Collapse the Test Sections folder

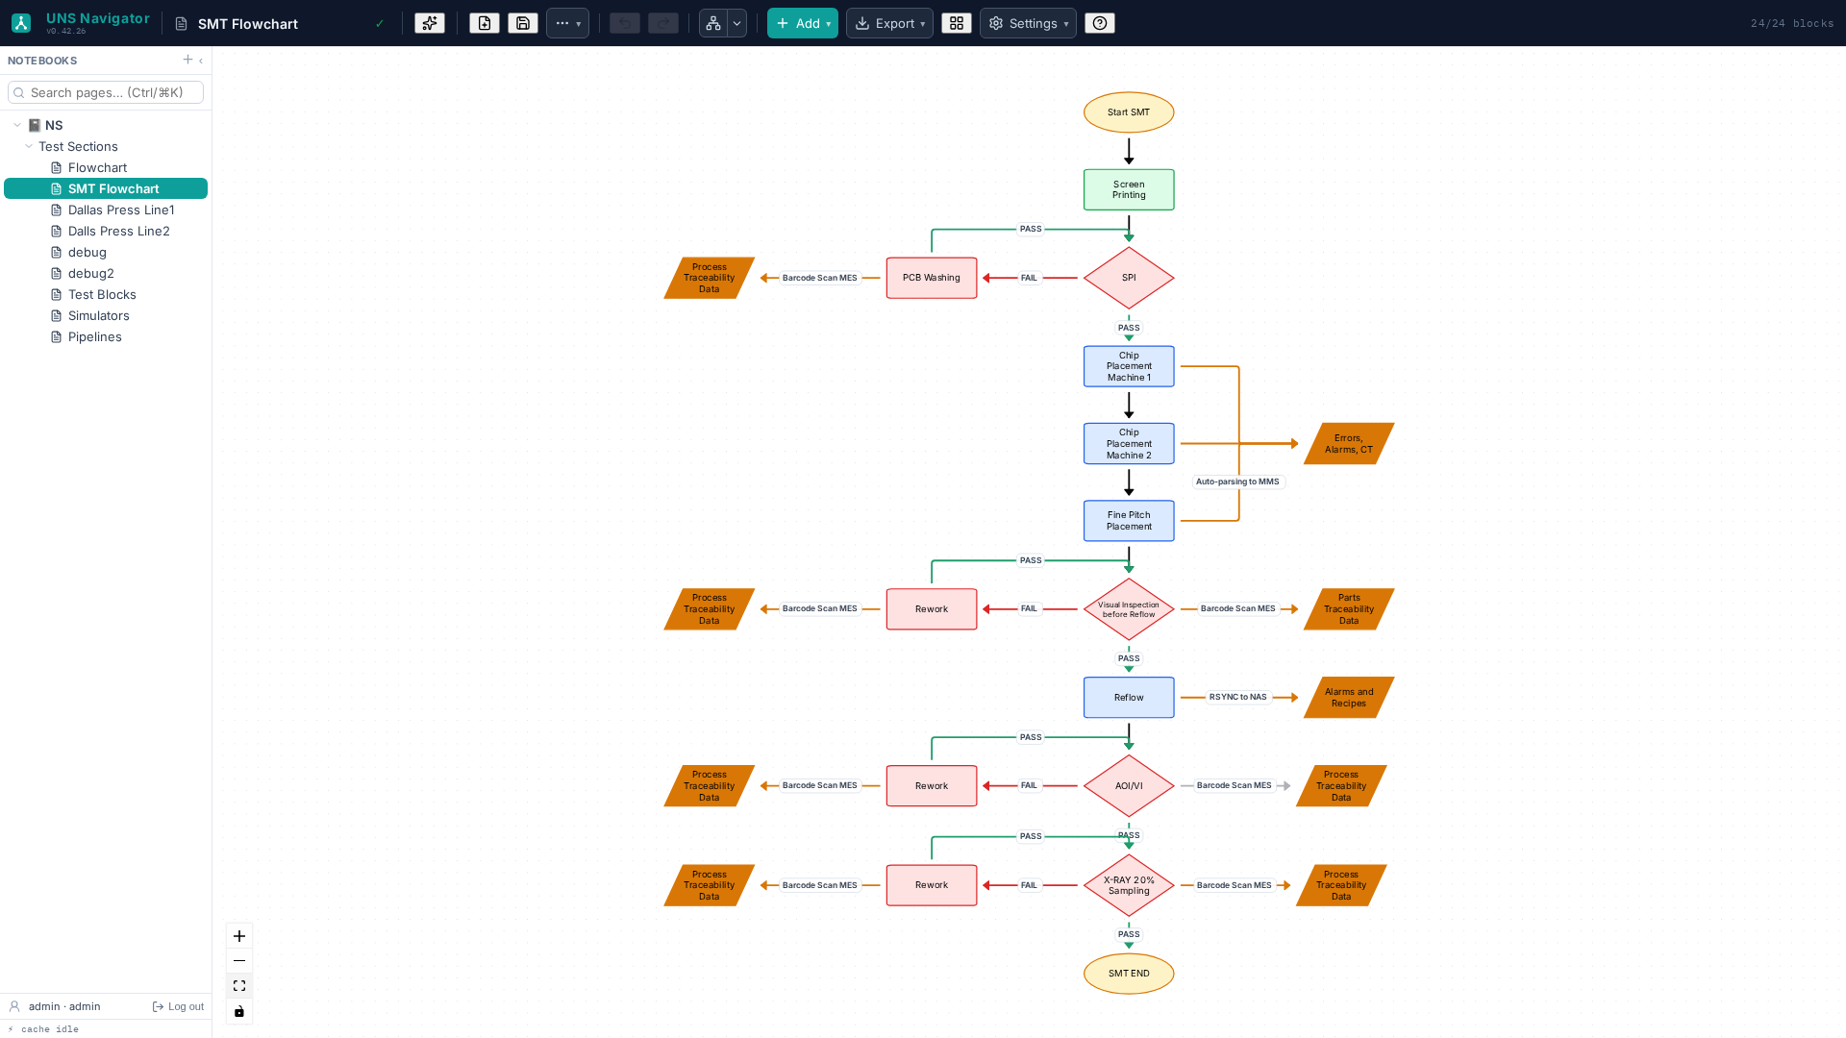click(29, 146)
